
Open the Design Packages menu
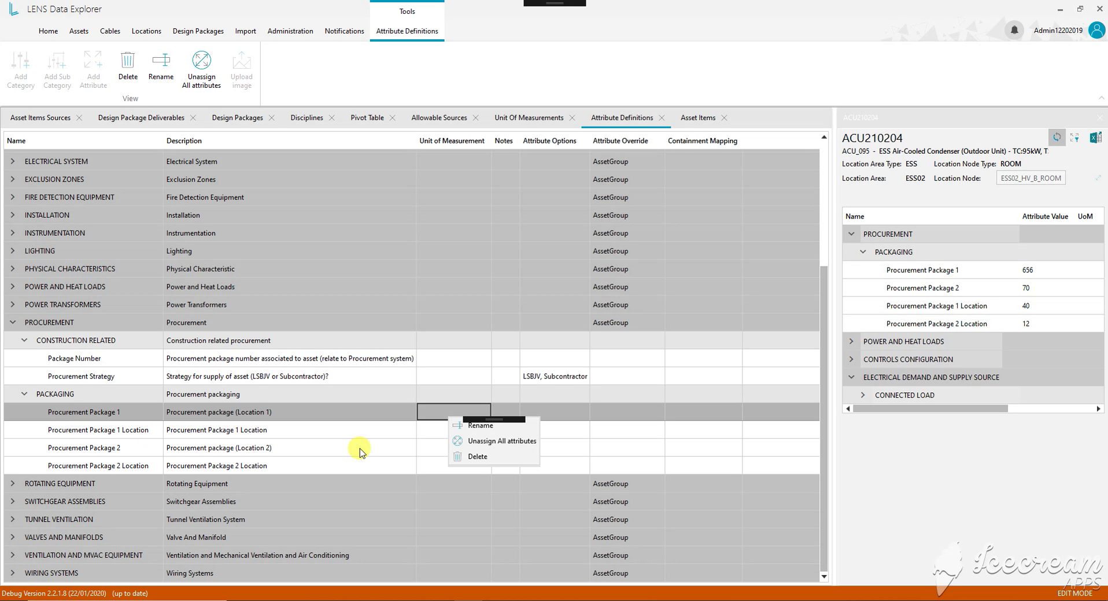point(198,31)
